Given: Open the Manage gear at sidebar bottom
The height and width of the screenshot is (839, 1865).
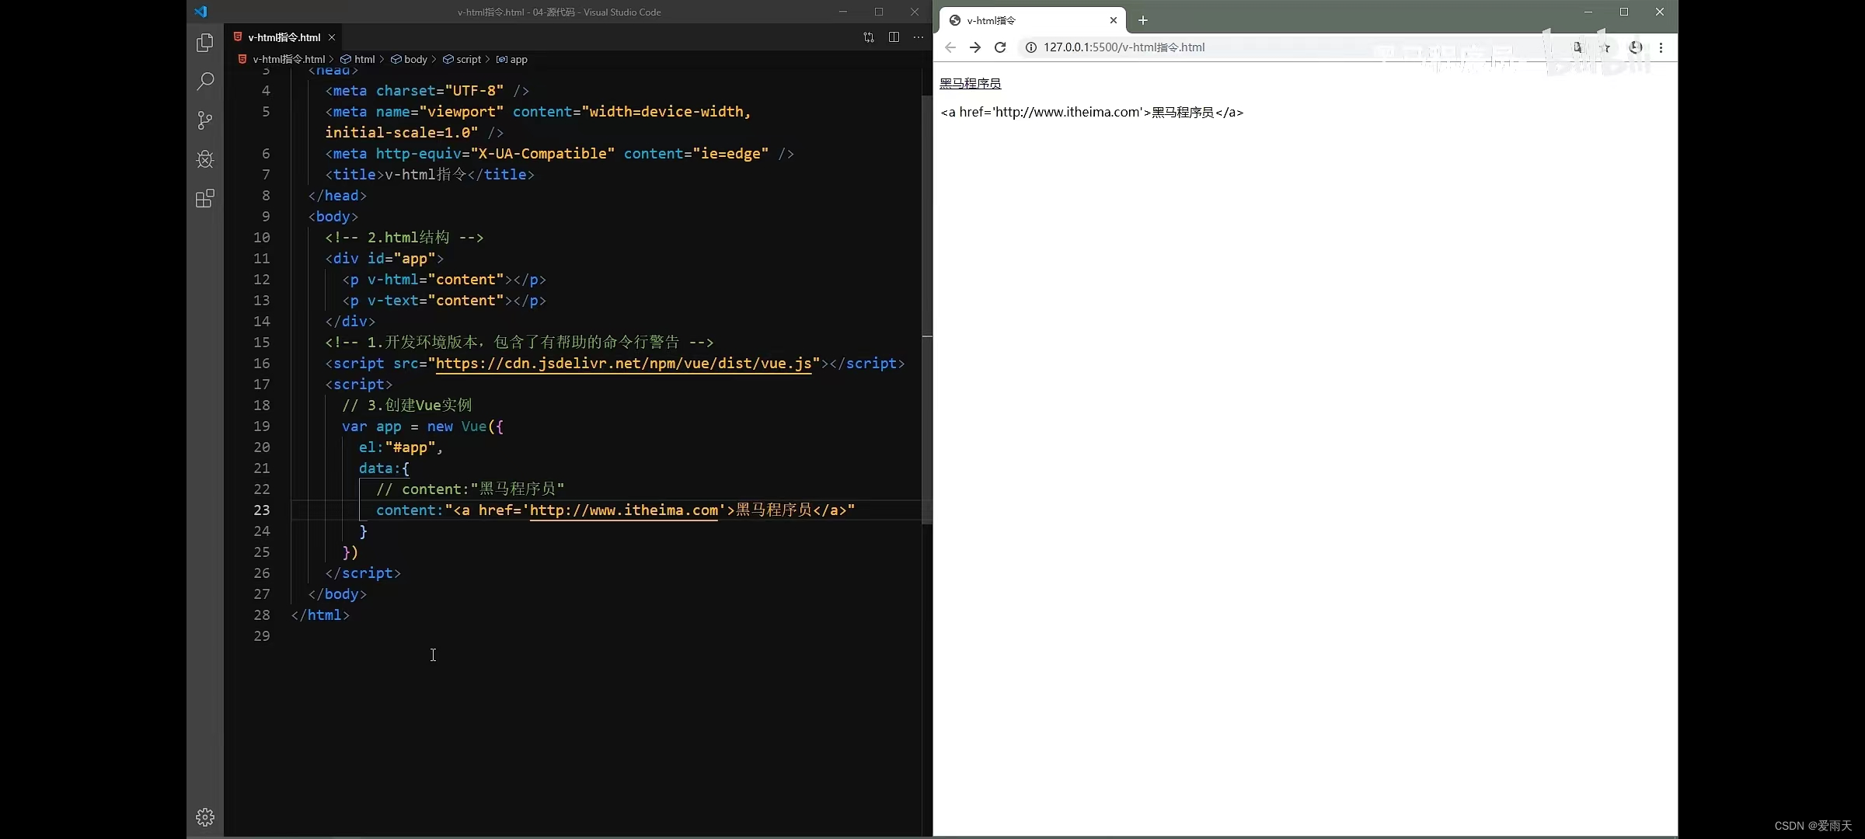Looking at the screenshot, I should [x=204, y=816].
